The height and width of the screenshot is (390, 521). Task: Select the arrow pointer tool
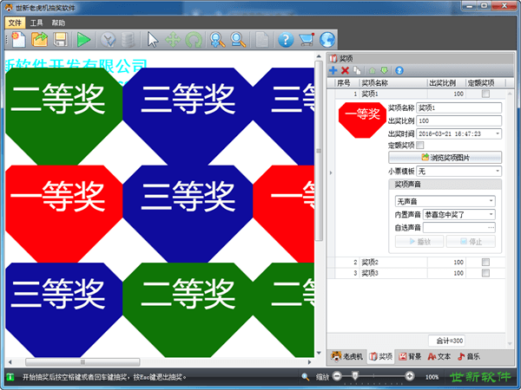tap(153, 39)
